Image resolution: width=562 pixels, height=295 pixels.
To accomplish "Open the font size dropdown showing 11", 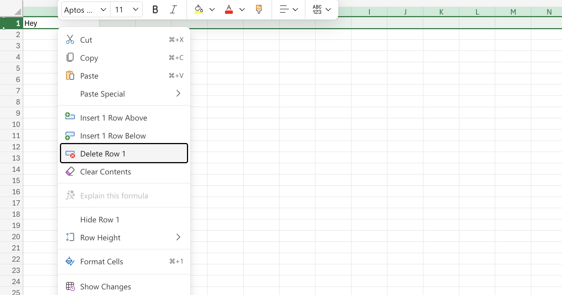I will 126,9.
